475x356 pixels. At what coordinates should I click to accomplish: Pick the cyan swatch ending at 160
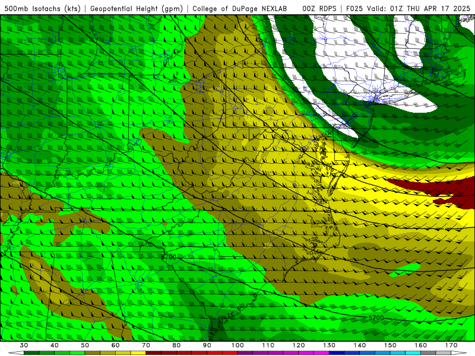tap(413, 353)
